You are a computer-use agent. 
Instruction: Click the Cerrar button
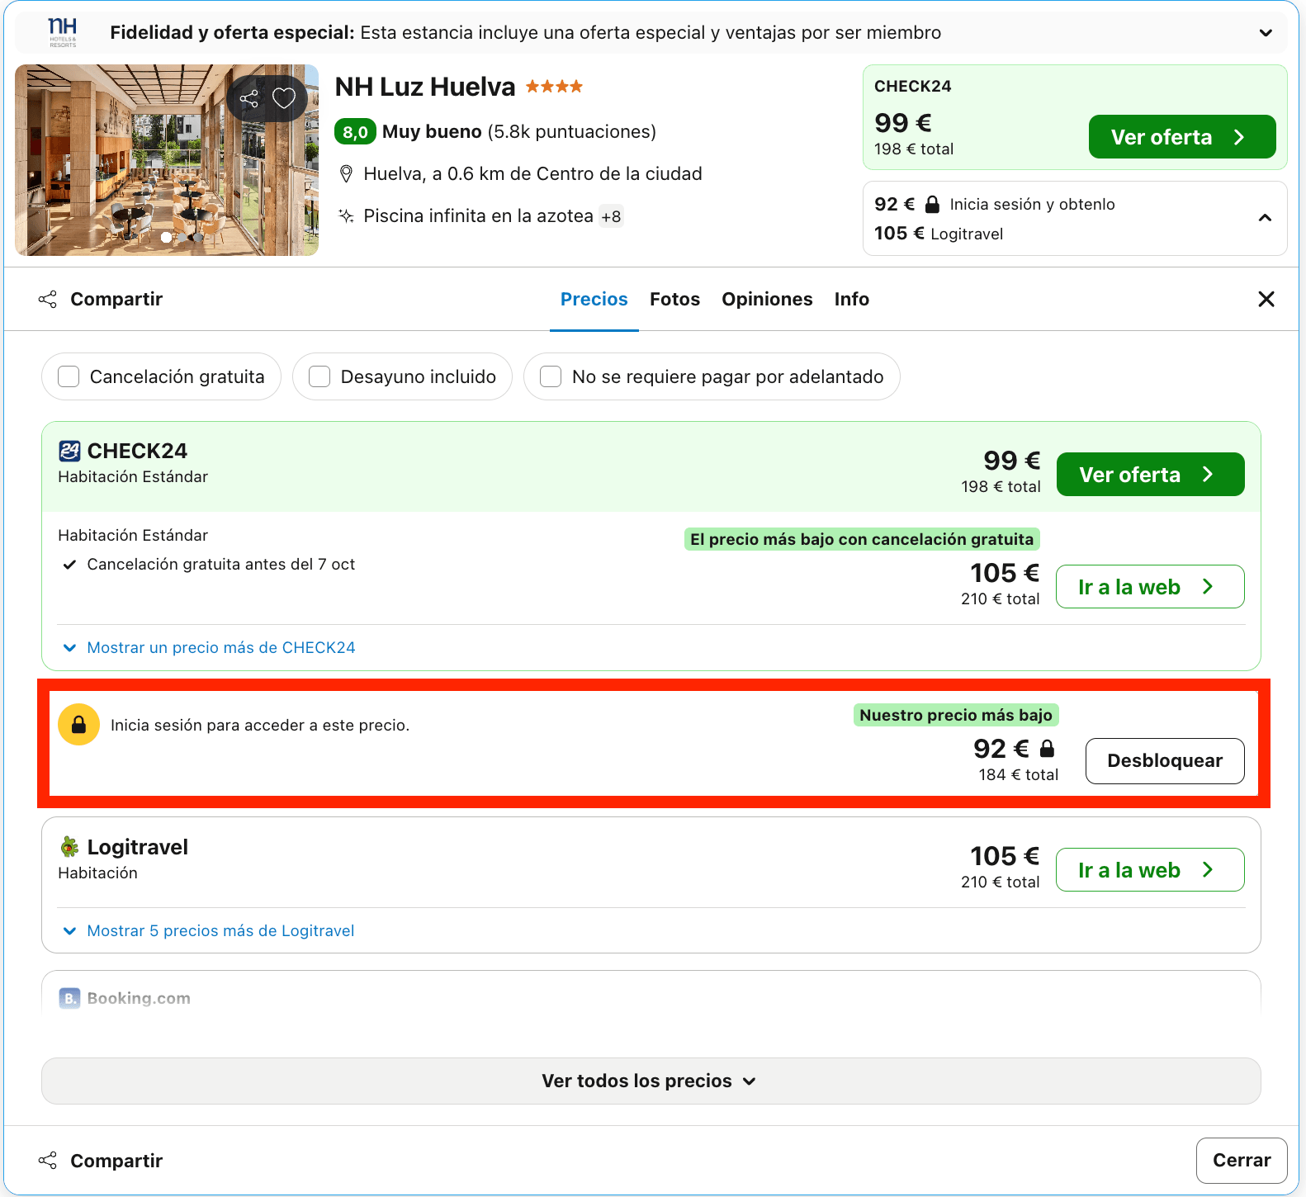pyautogui.click(x=1241, y=1161)
